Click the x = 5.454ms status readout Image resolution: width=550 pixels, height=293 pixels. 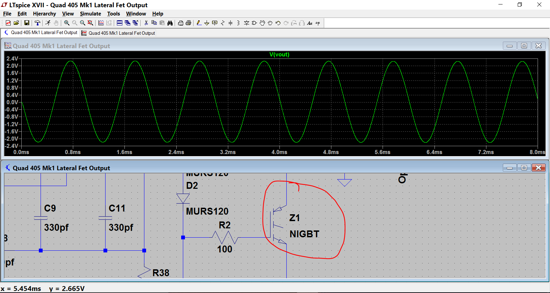(21, 289)
